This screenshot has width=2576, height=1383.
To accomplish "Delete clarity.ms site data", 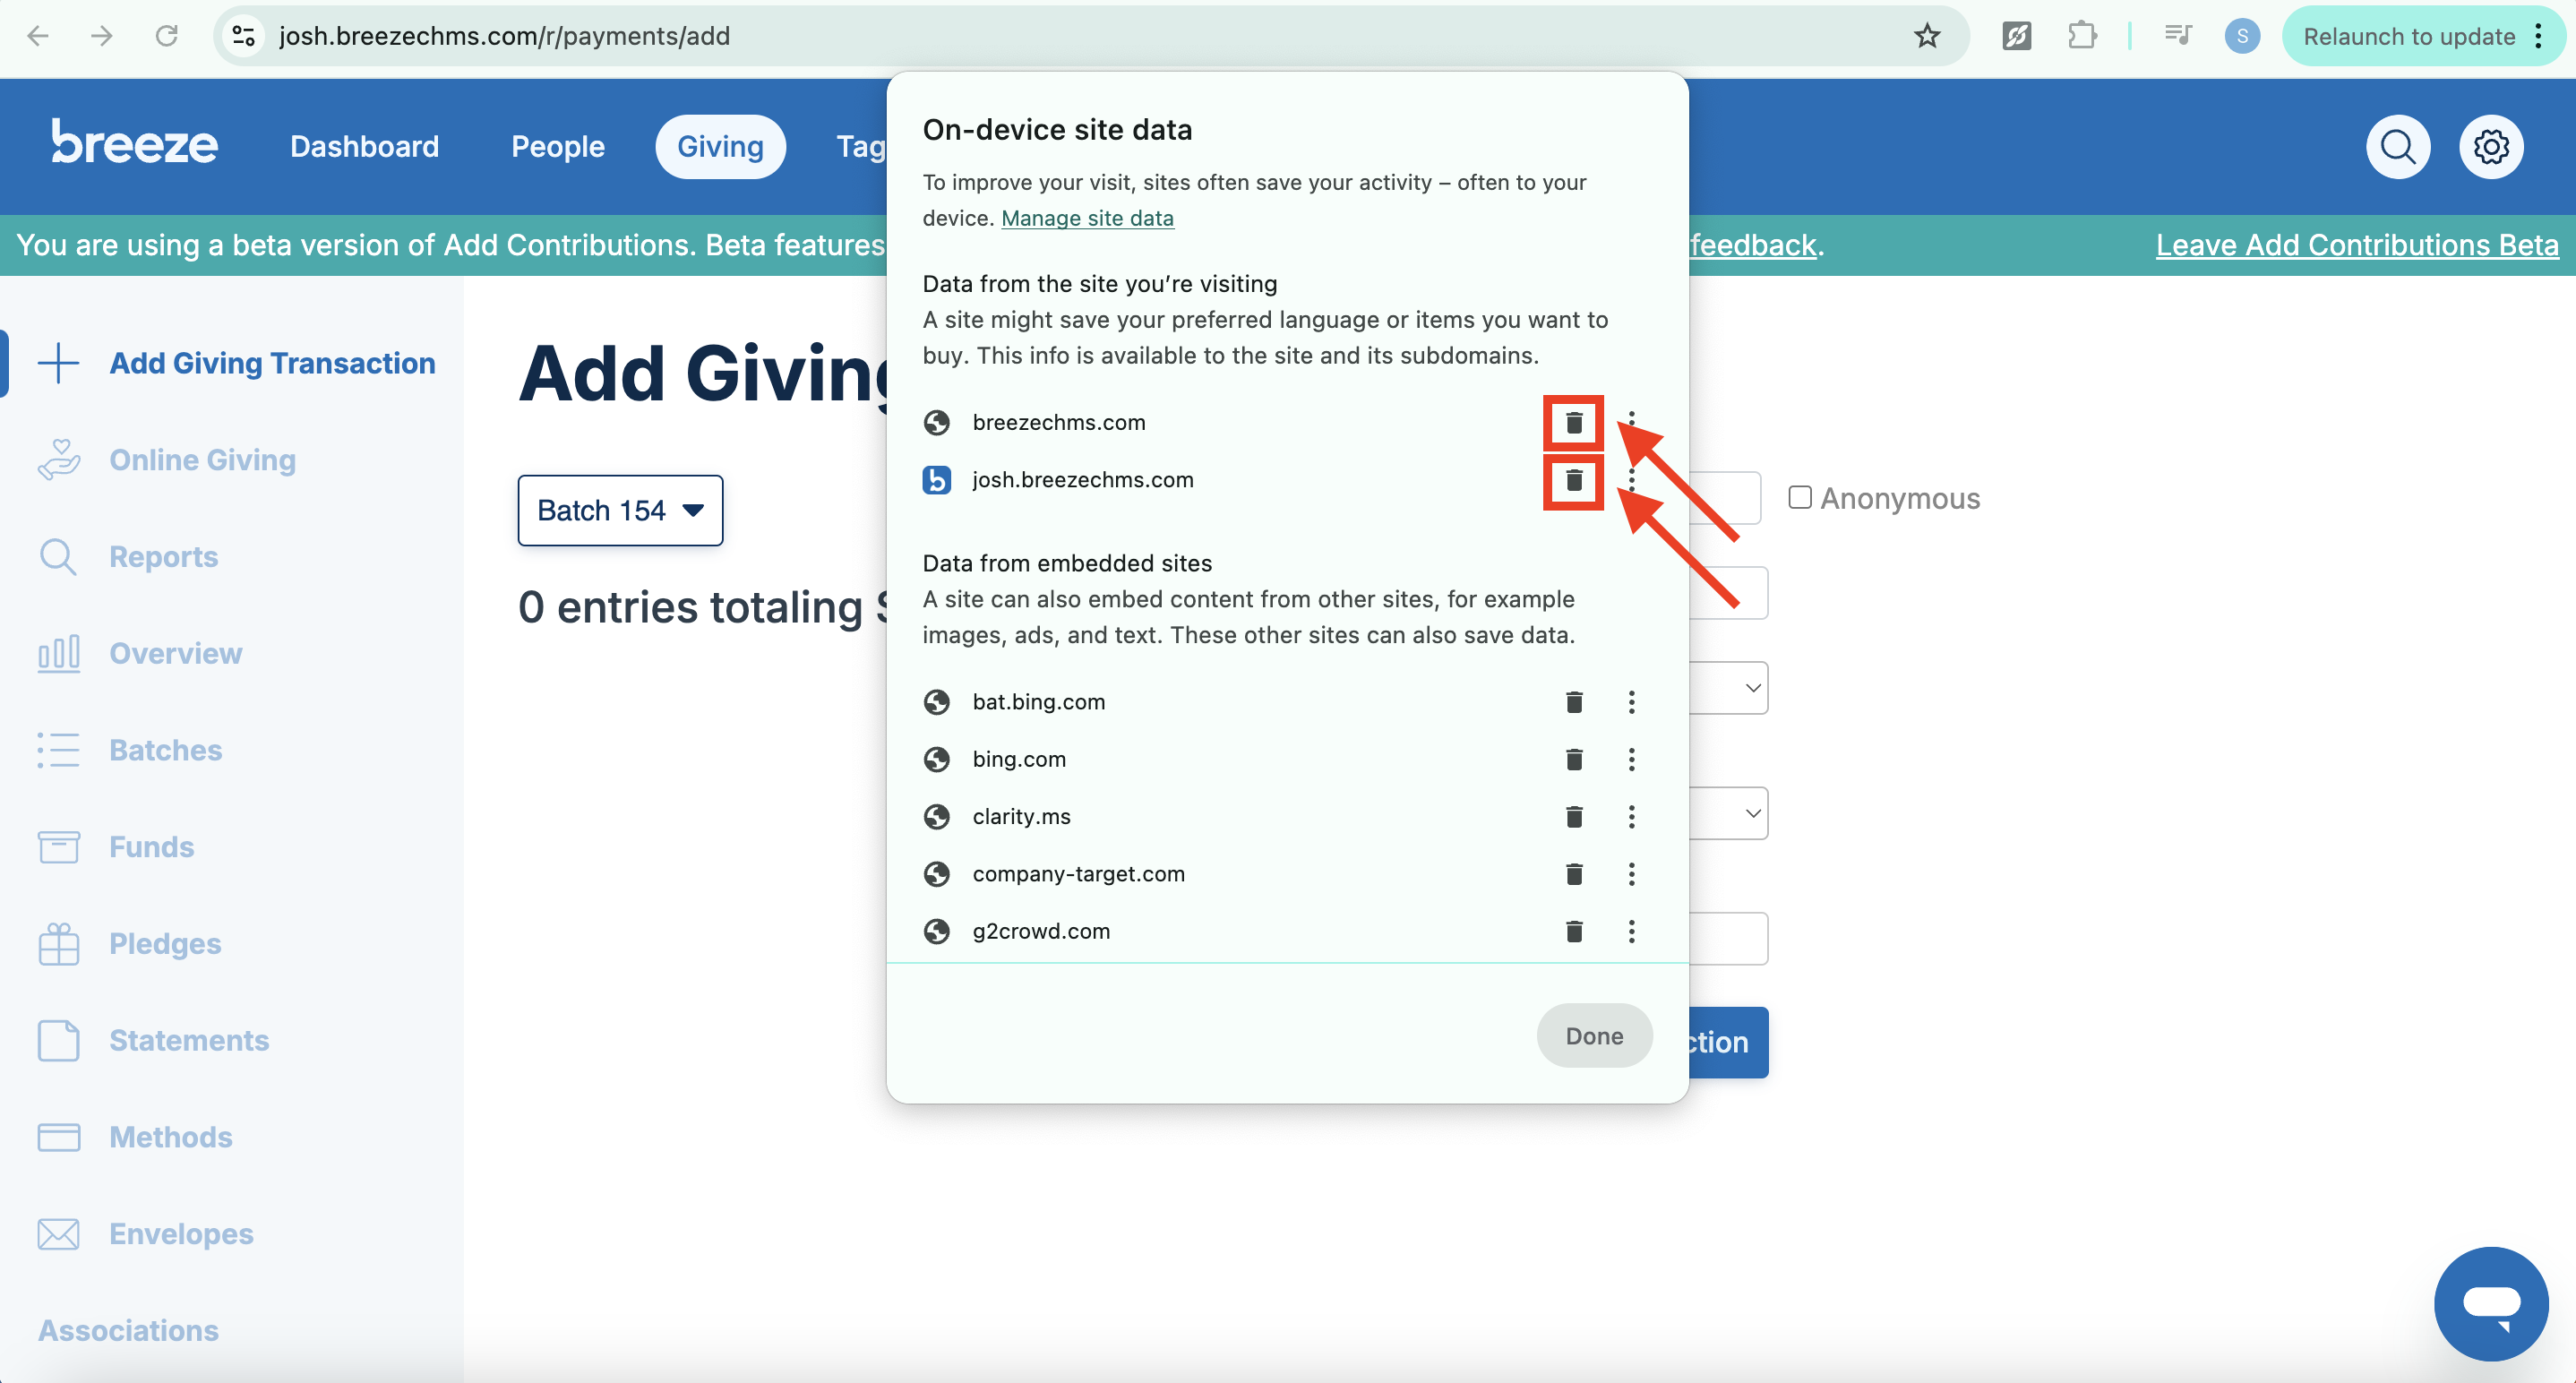I will [x=1573, y=817].
